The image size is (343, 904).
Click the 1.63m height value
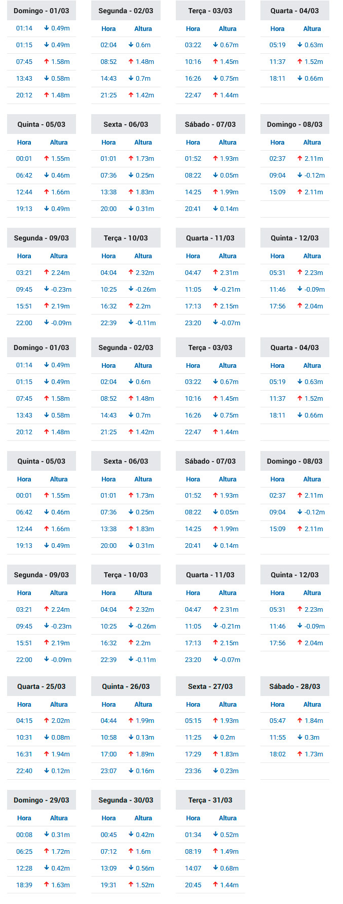tap(61, 885)
